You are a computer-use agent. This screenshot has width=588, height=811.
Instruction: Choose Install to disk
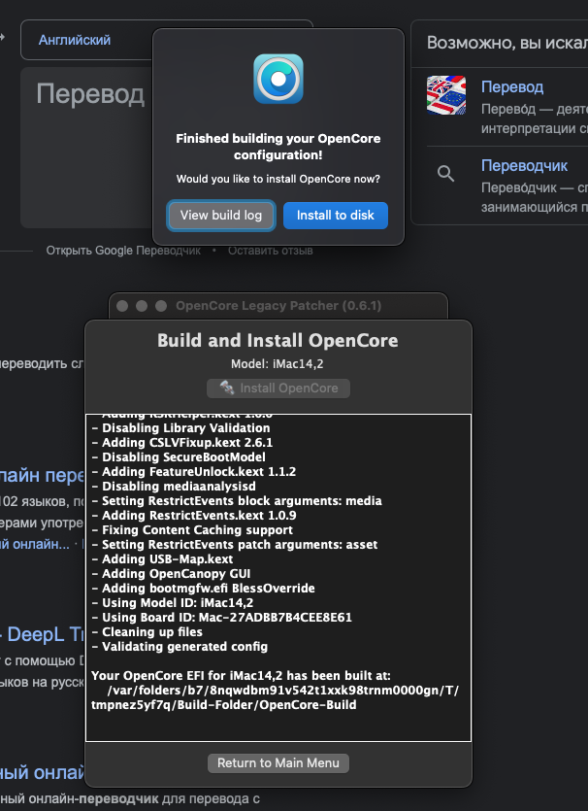(335, 216)
